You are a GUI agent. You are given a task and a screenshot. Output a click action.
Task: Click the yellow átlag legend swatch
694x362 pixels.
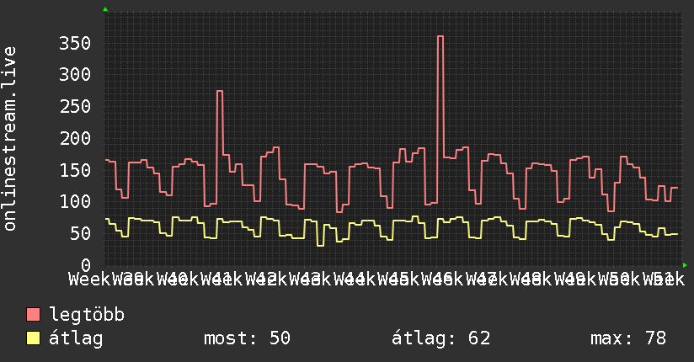click(33, 338)
